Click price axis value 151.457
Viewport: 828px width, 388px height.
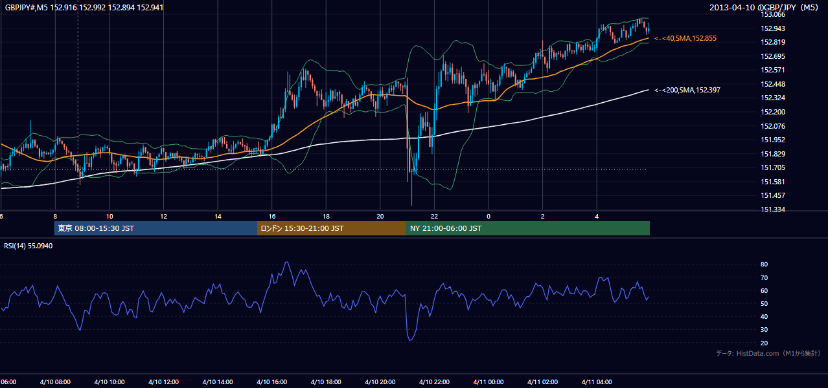[x=773, y=195]
